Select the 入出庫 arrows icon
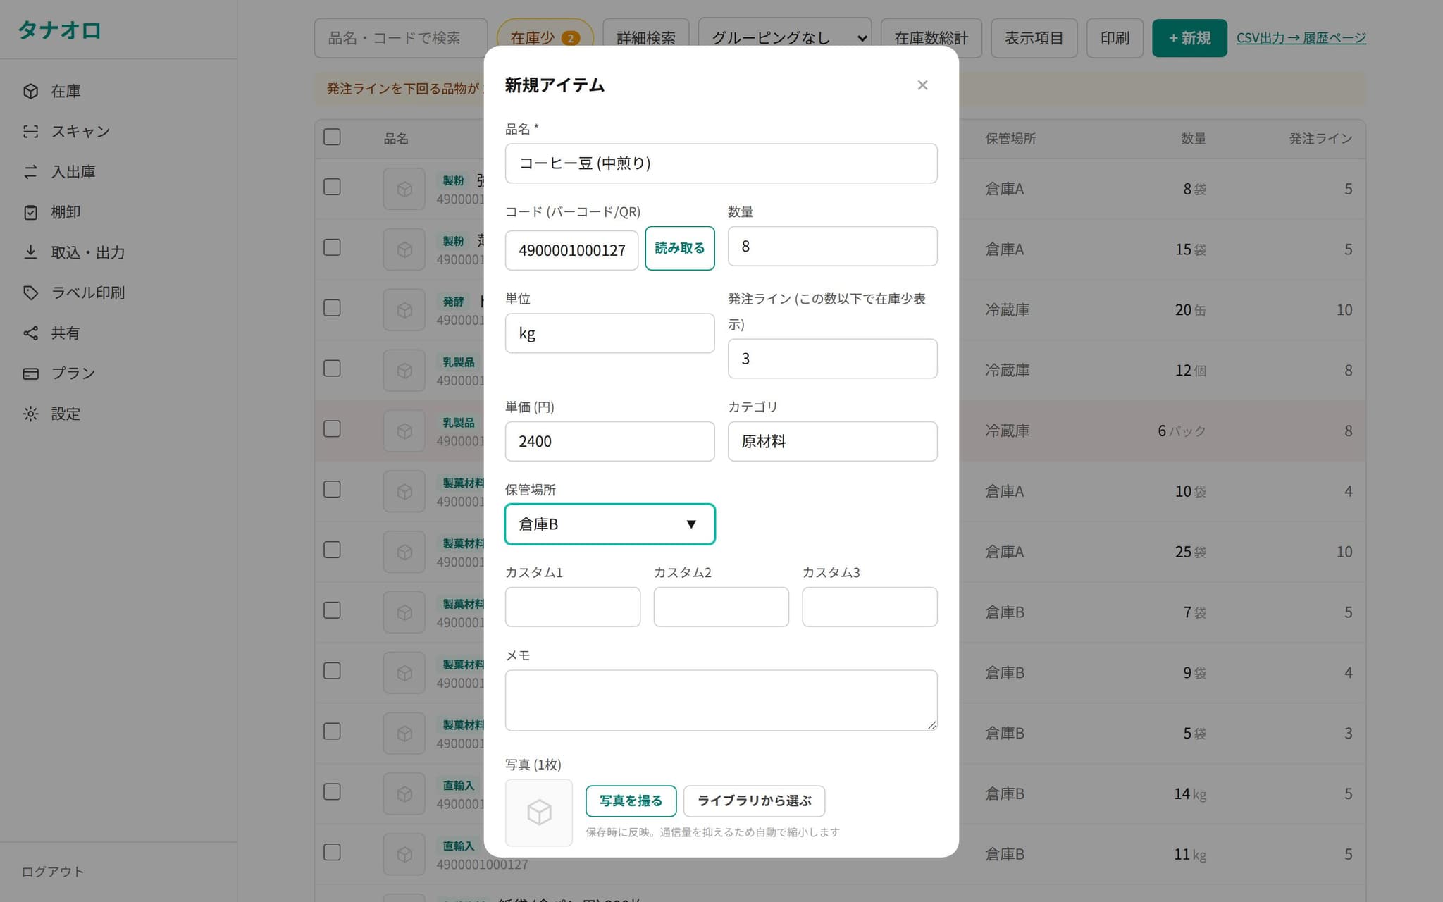1443x902 pixels. (30, 171)
